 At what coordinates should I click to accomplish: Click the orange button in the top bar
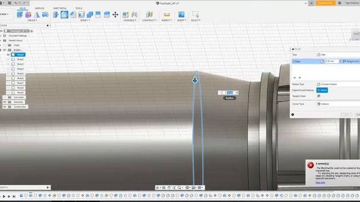click(x=325, y=3)
